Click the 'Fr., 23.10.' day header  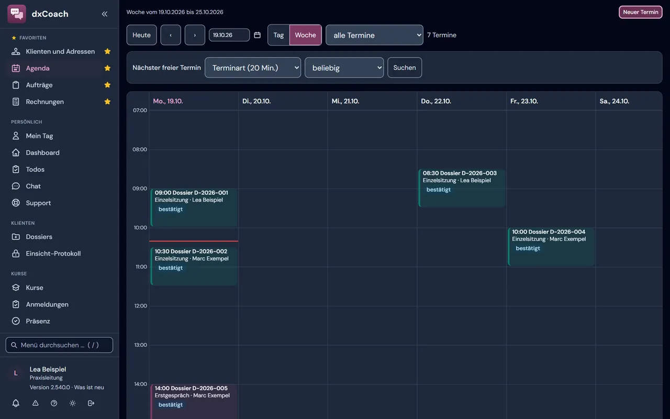point(524,101)
